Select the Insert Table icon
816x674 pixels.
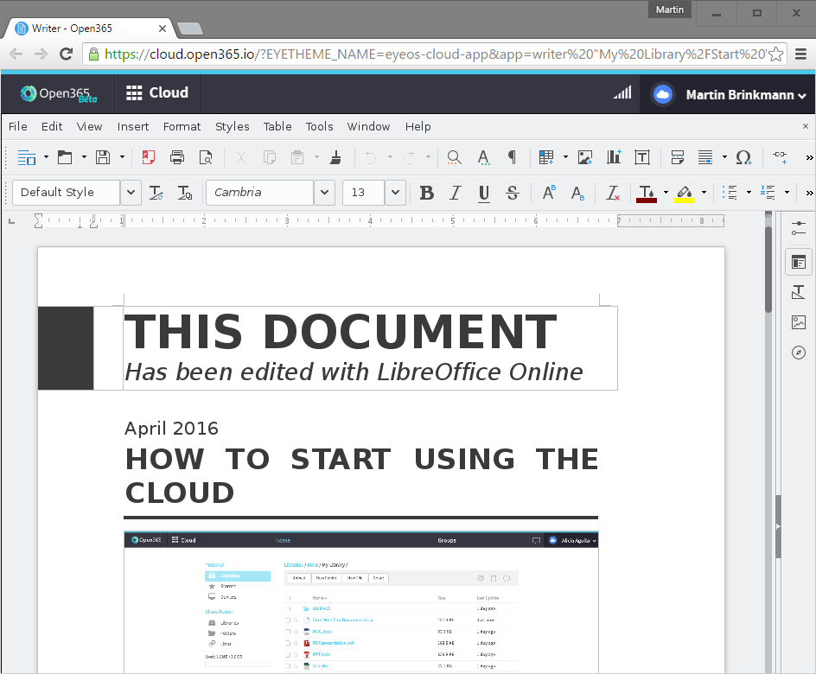[x=545, y=157]
